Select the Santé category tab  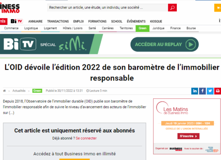click(92, 28)
